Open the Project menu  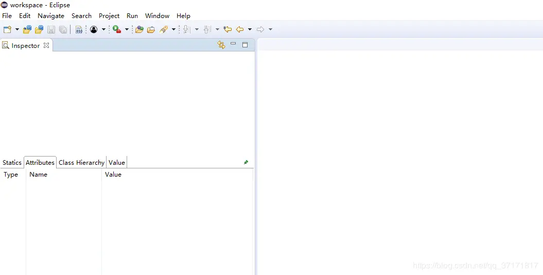point(109,16)
